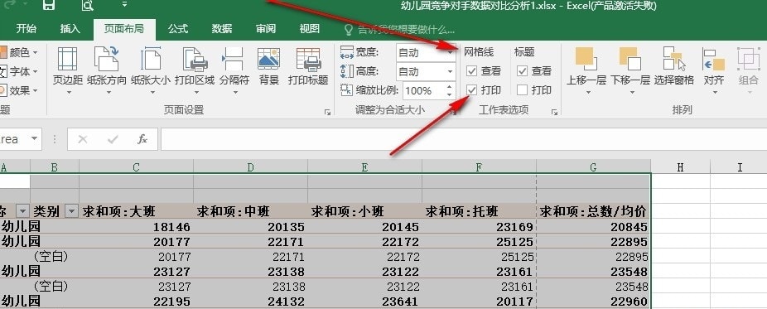Select cell with value 23641
The width and height of the screenshot is (767, 309).
tap(365, 302)
